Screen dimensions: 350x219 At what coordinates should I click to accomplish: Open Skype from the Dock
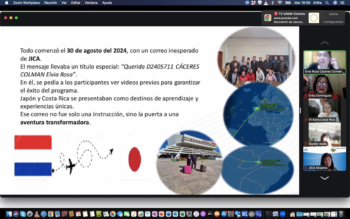tap(23, 214)
